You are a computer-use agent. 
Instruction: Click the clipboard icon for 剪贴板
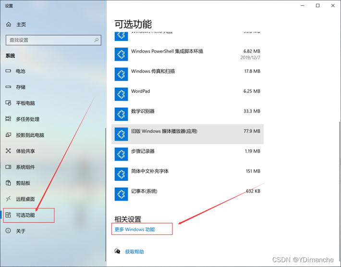tap(8, 183)
